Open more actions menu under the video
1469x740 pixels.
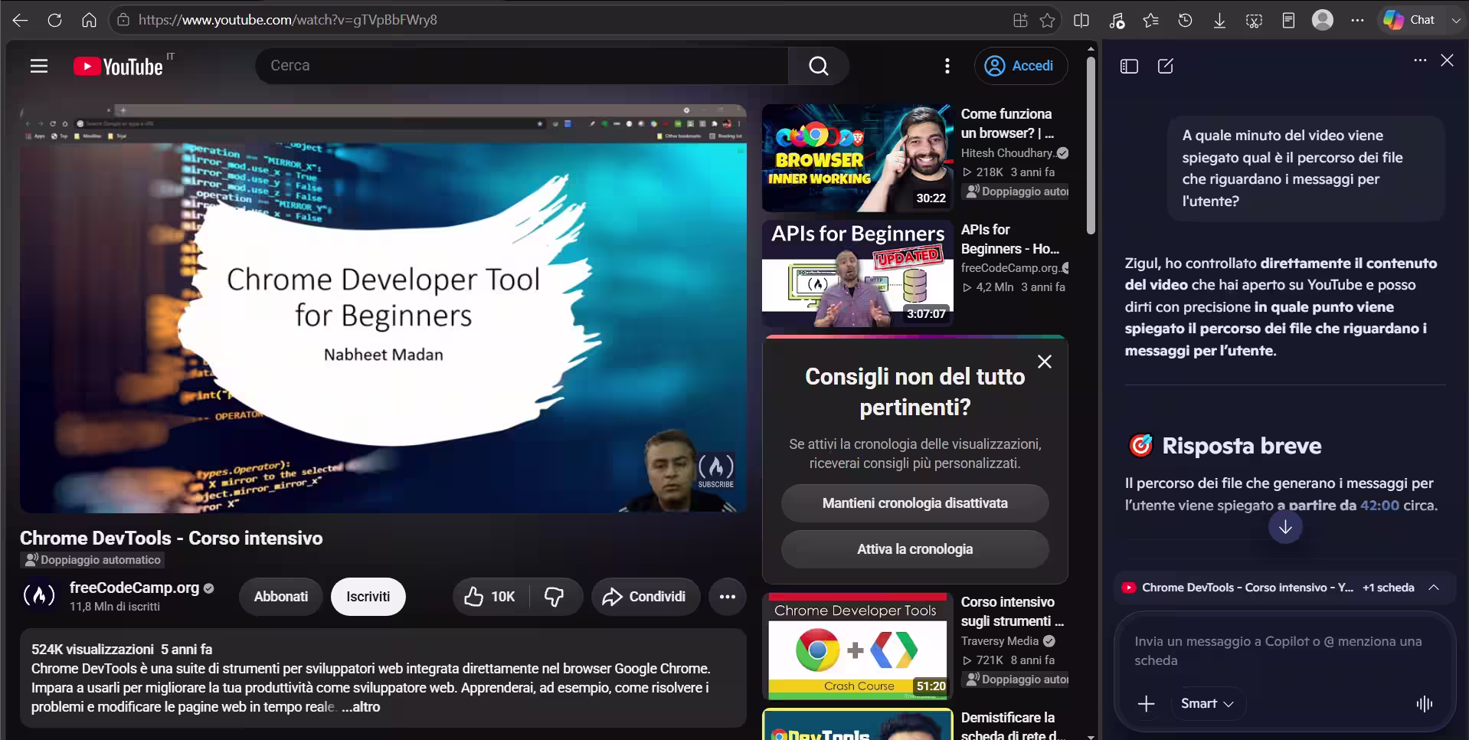pyautogui.click(x=728, y=597)
